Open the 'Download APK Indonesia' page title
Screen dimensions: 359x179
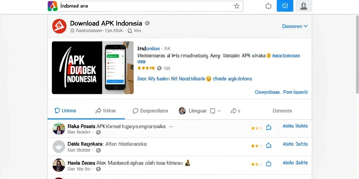point(106,23)
